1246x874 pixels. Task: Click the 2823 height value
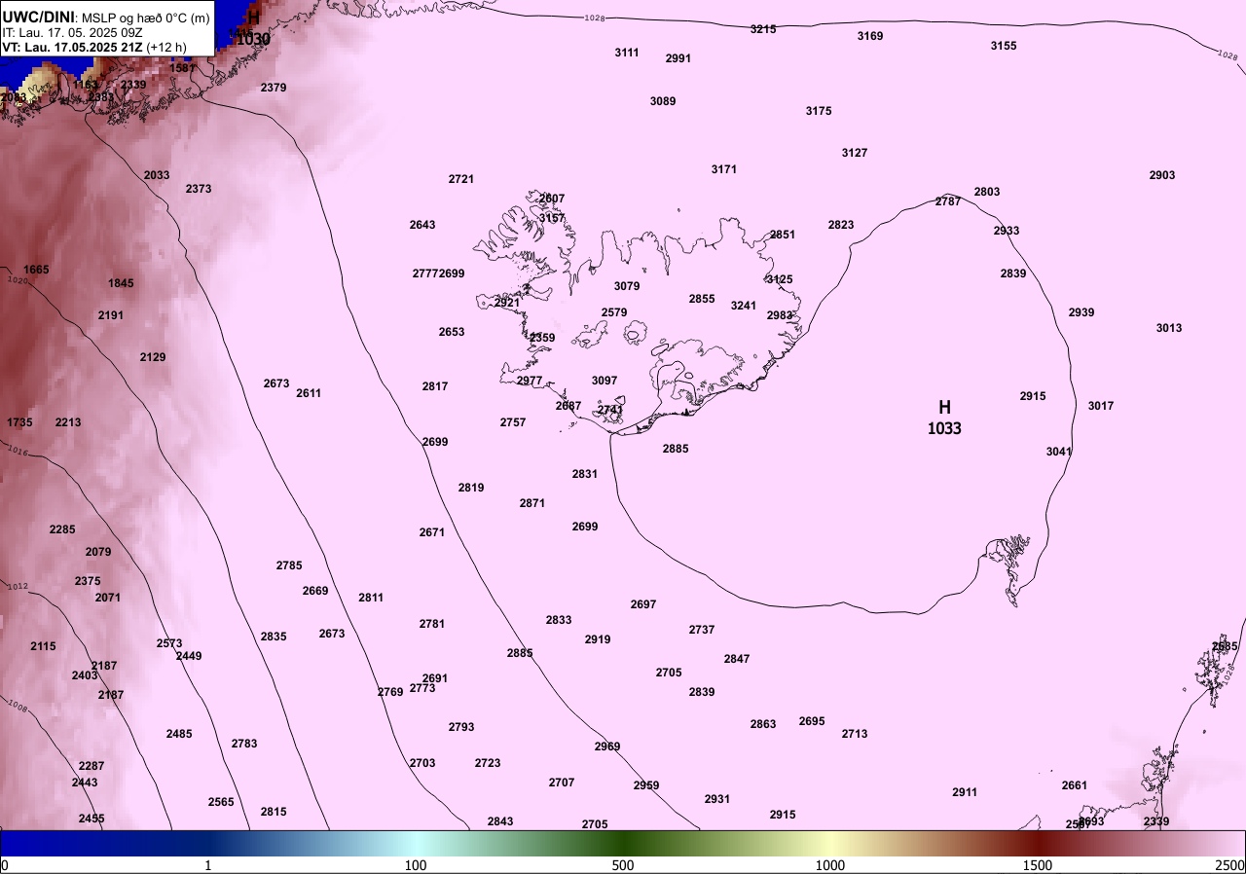click(841, 225)
